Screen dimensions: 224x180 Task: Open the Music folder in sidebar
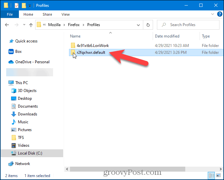(23, 122)
